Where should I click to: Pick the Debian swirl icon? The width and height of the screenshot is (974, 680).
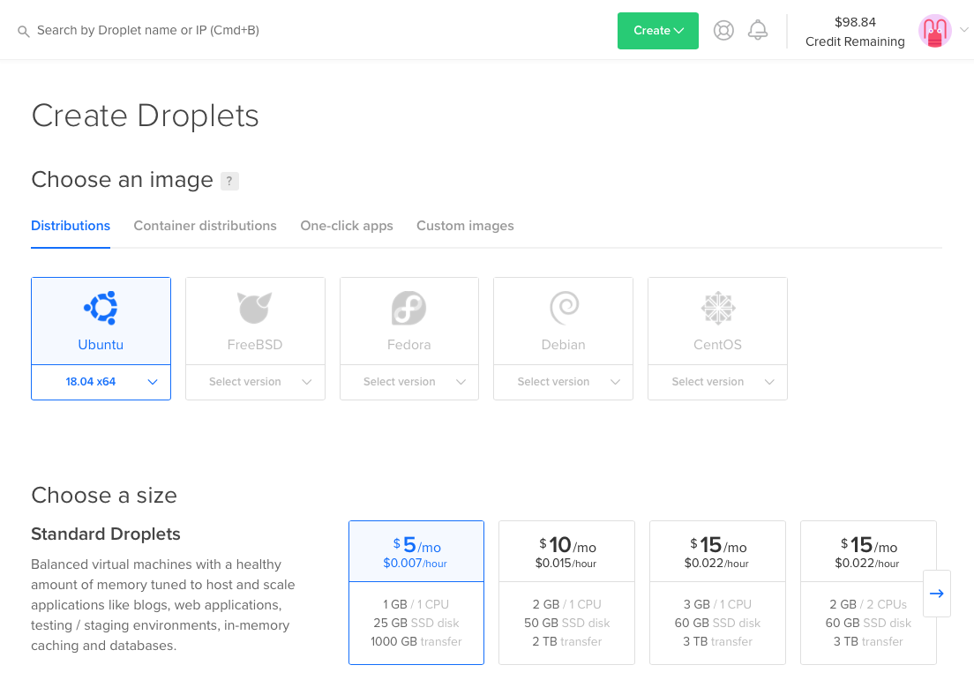coord(563,308)
